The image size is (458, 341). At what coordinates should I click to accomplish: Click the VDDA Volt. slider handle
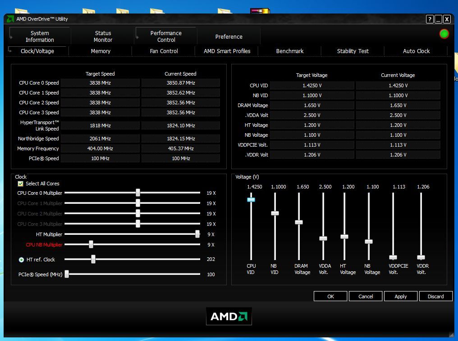tap(323, 238)
